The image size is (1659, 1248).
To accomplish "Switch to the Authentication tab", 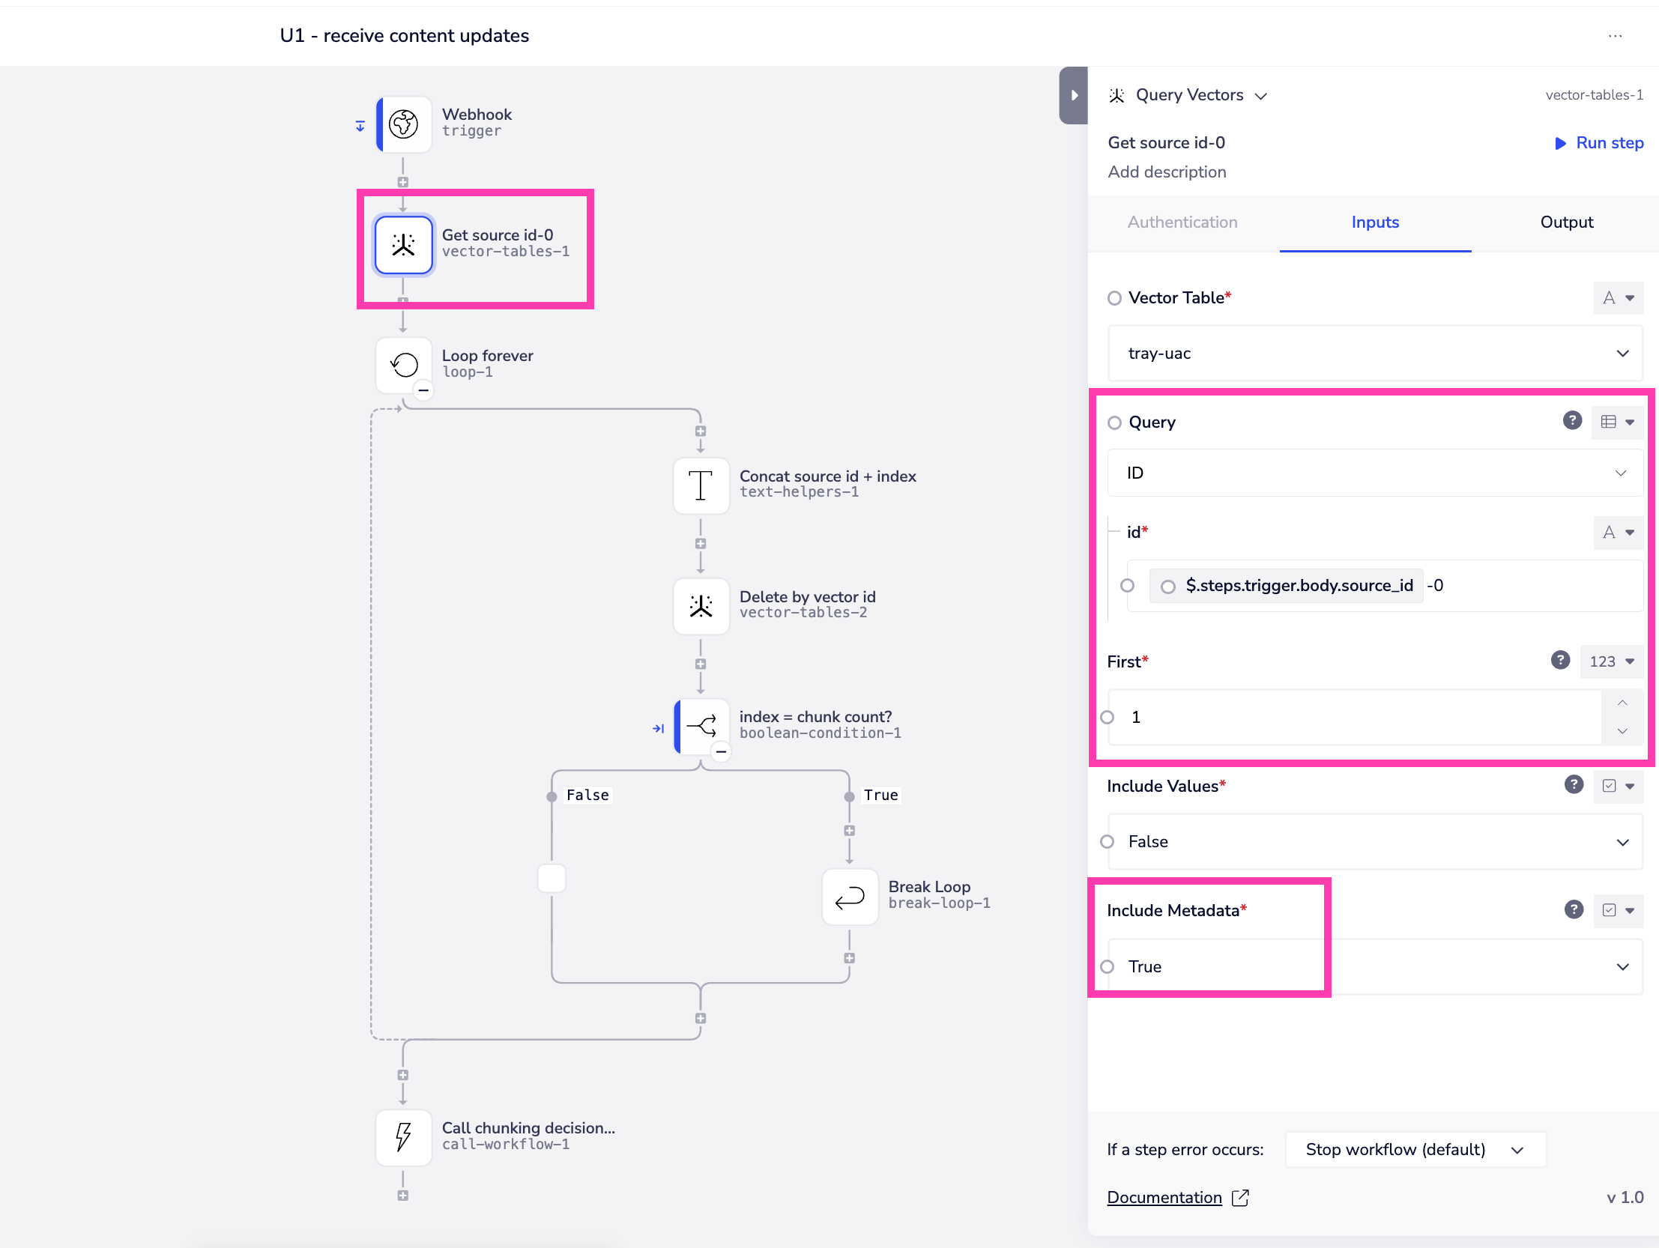I will [x=1182, y=222].
